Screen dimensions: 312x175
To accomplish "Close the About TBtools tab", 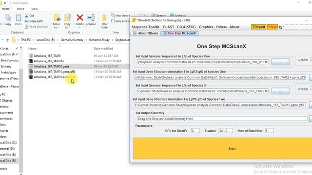I will [135, 34].
